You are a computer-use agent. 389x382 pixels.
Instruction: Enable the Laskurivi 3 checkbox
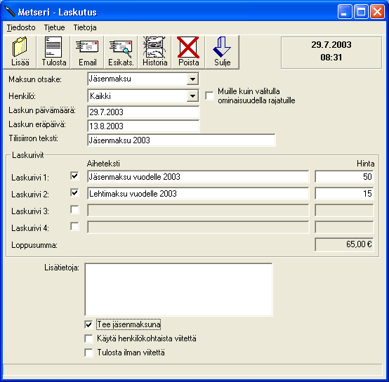point(74,209)
